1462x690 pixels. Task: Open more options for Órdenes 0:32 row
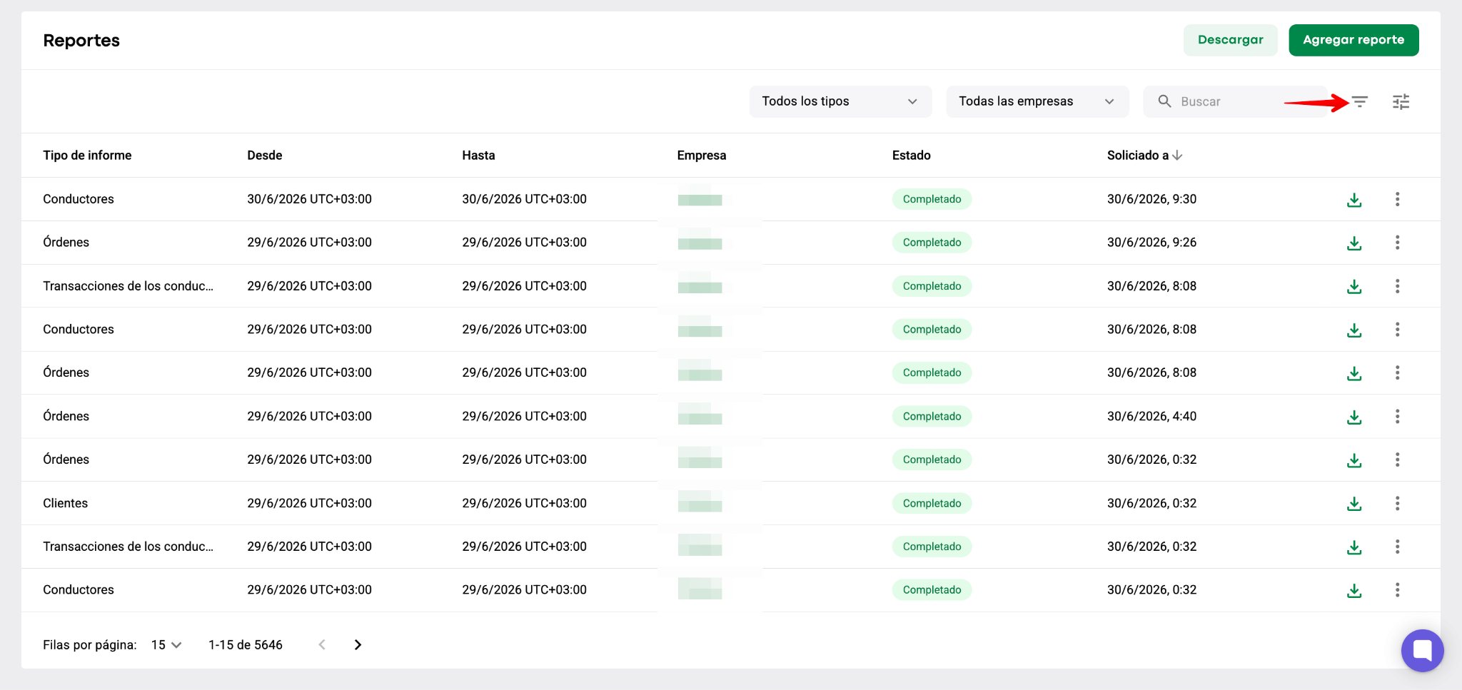[1397, 460]
